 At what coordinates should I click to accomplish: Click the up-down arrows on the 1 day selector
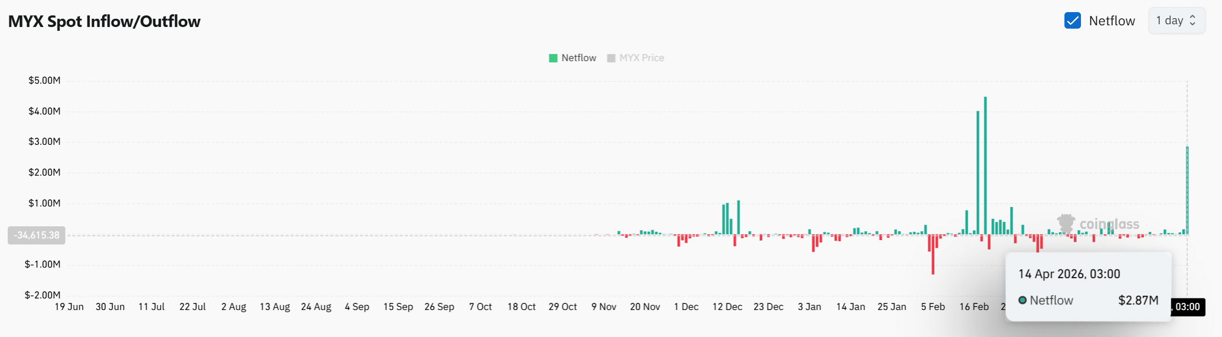[1193, 21]
